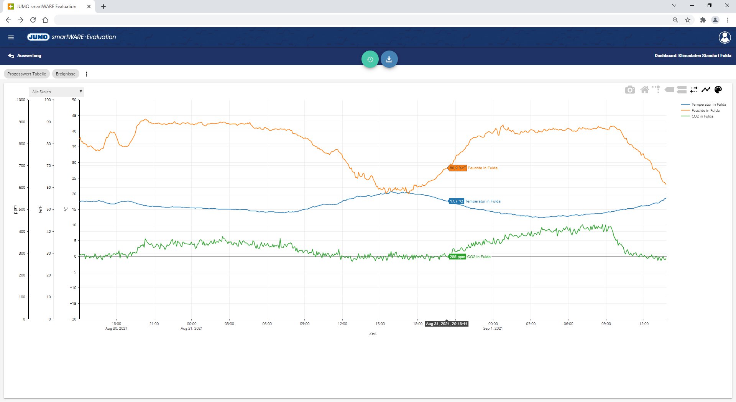Expand the Alle Skalen dropdown
Image resolution: width=736 pixels, height=402 pixels.
tap(56, 92)
